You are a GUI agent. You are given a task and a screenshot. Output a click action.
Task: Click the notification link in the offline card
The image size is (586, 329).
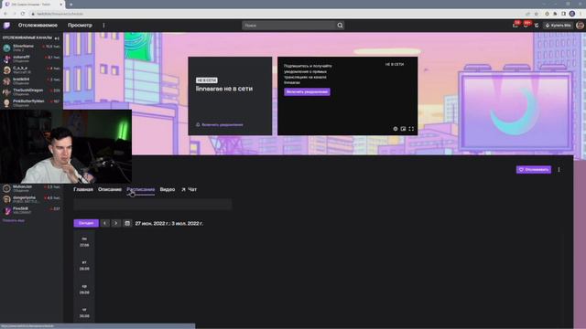(220, 124)
